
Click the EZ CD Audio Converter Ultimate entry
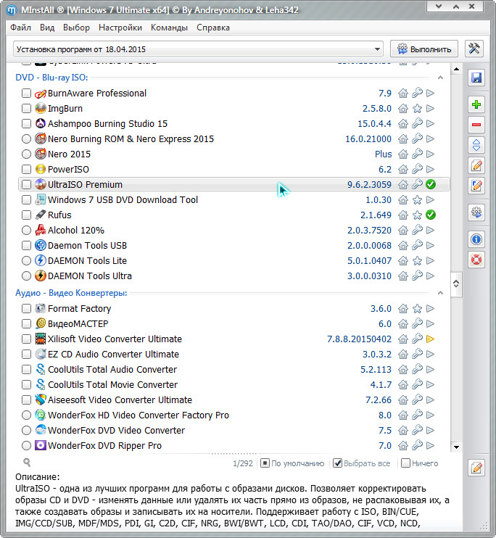pyautogui.click(x=113, y=354)
